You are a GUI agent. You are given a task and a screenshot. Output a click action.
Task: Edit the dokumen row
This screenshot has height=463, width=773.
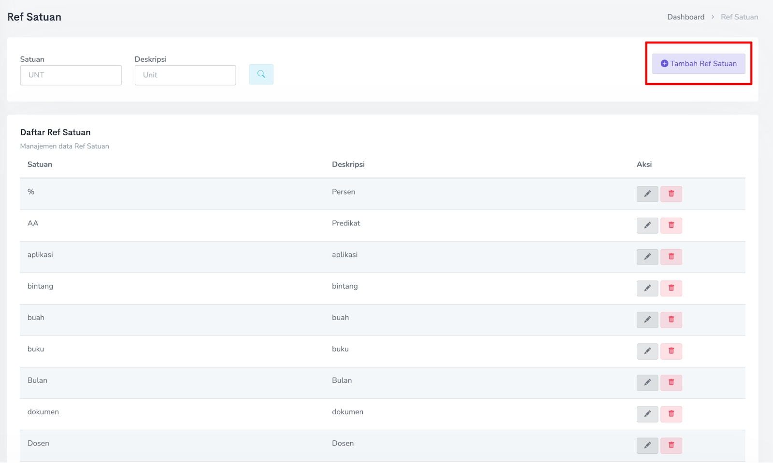pyautogui.click(x=647, y=414)
